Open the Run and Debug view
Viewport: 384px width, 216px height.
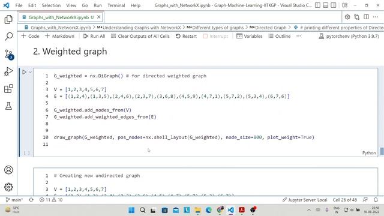coord(8,71)
